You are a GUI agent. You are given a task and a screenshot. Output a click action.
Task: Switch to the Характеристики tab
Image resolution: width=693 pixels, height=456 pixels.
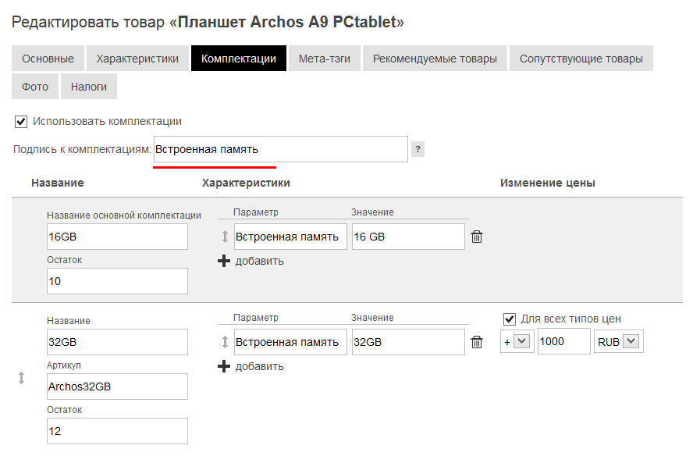click(x=137, y=59)
